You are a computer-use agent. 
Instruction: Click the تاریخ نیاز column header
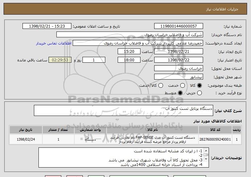26,130
